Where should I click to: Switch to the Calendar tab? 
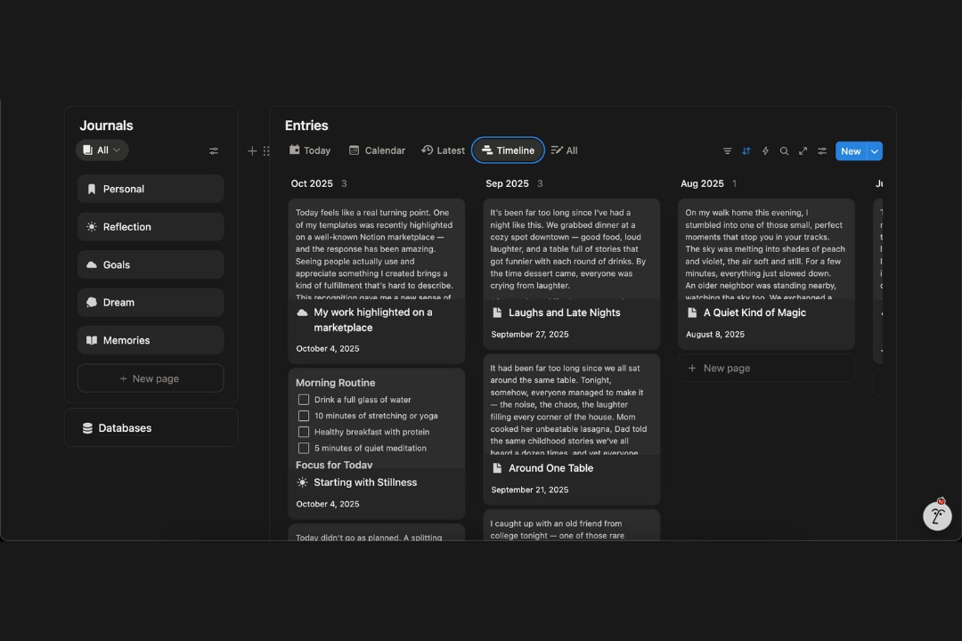377,150
